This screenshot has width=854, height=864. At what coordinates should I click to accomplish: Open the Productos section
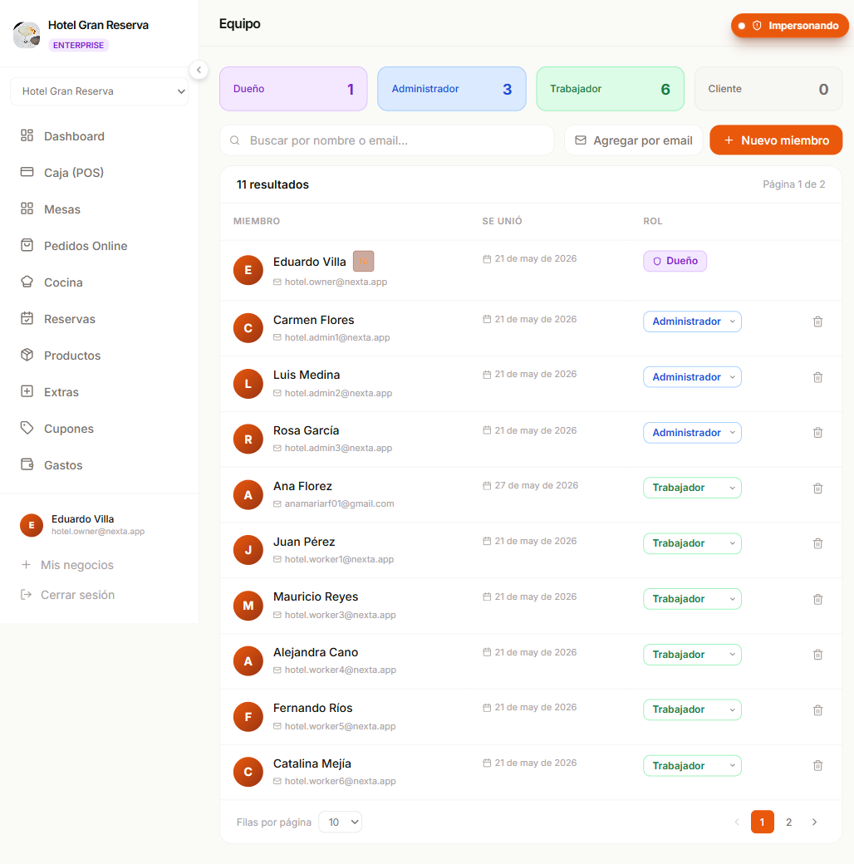pos(99,356)
